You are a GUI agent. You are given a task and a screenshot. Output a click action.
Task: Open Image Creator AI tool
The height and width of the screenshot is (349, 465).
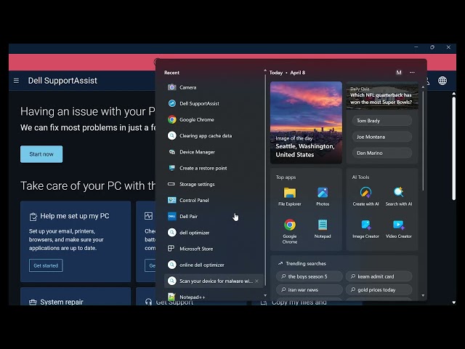[x=365, y=229]
